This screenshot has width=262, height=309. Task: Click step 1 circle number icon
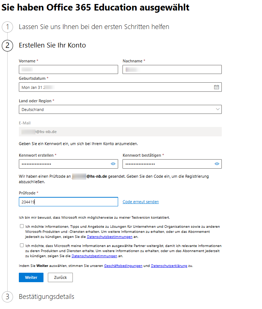click(x=7, y=27)
